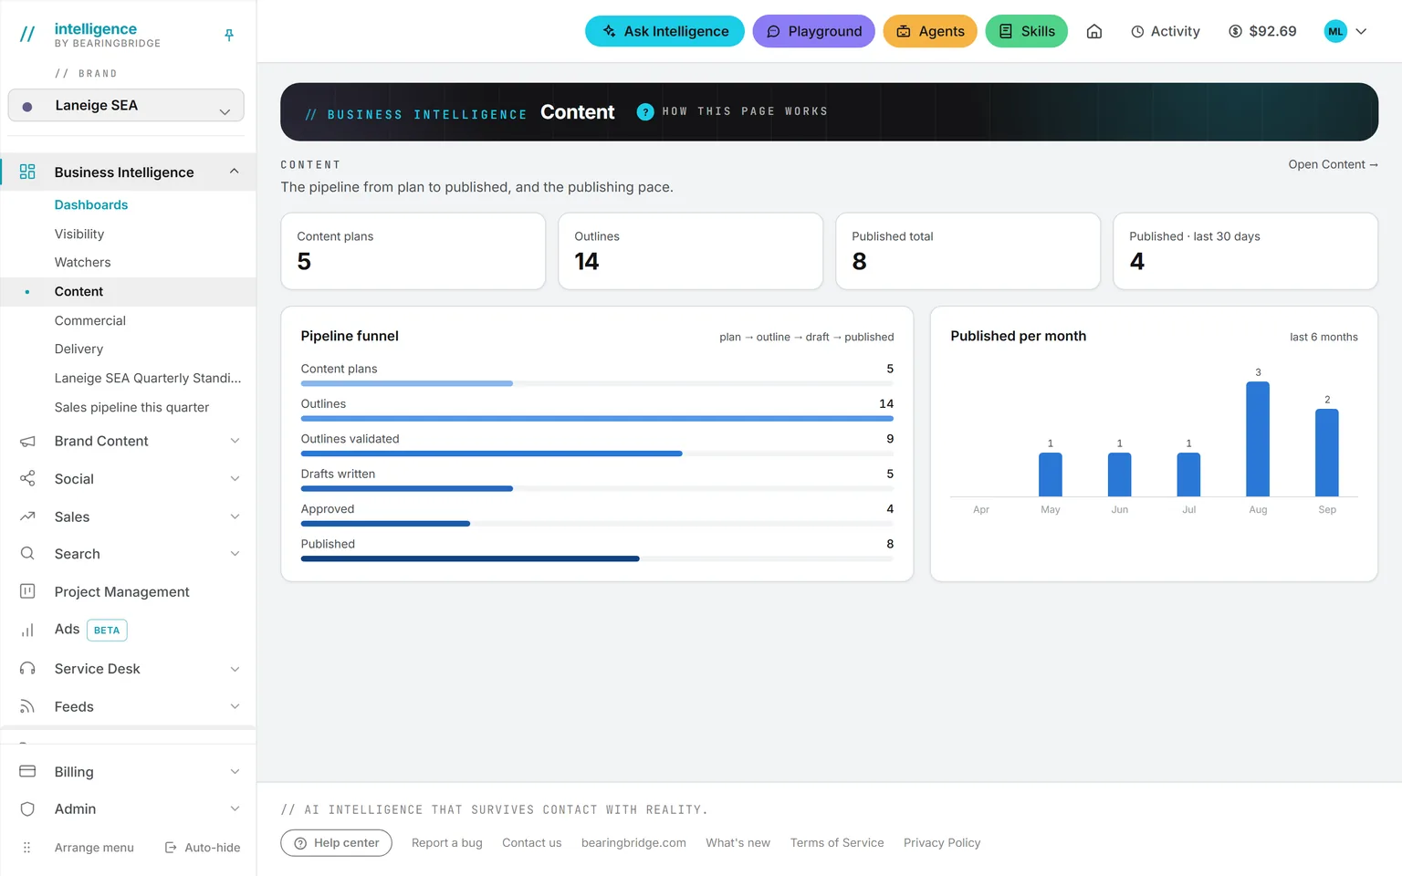Click the Sep bar in Published chart
The height and width of the screenshot is (876, 1402).
point(1327,453)
